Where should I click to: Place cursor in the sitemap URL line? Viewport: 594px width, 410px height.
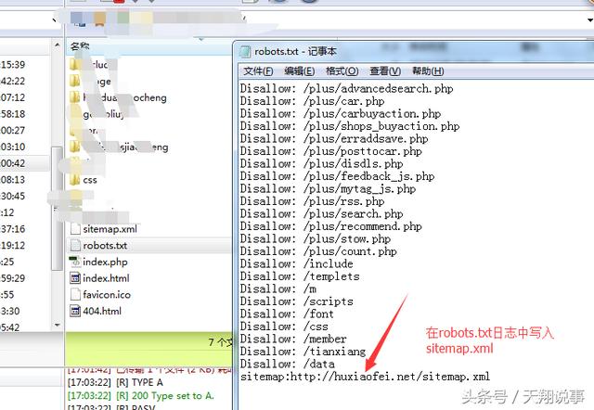click(364, 378)
